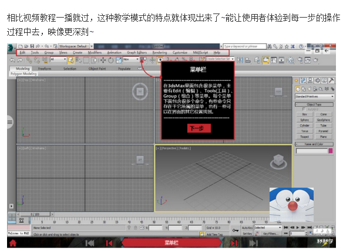This screenshot has height=251, width=343.
Task: Switch to the Selection ribbon tab
Action: [x=70, y=69]
